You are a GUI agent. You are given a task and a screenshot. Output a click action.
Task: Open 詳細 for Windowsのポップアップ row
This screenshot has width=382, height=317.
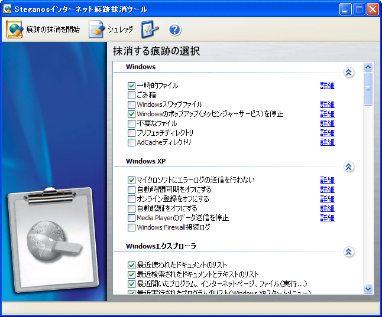327,114
